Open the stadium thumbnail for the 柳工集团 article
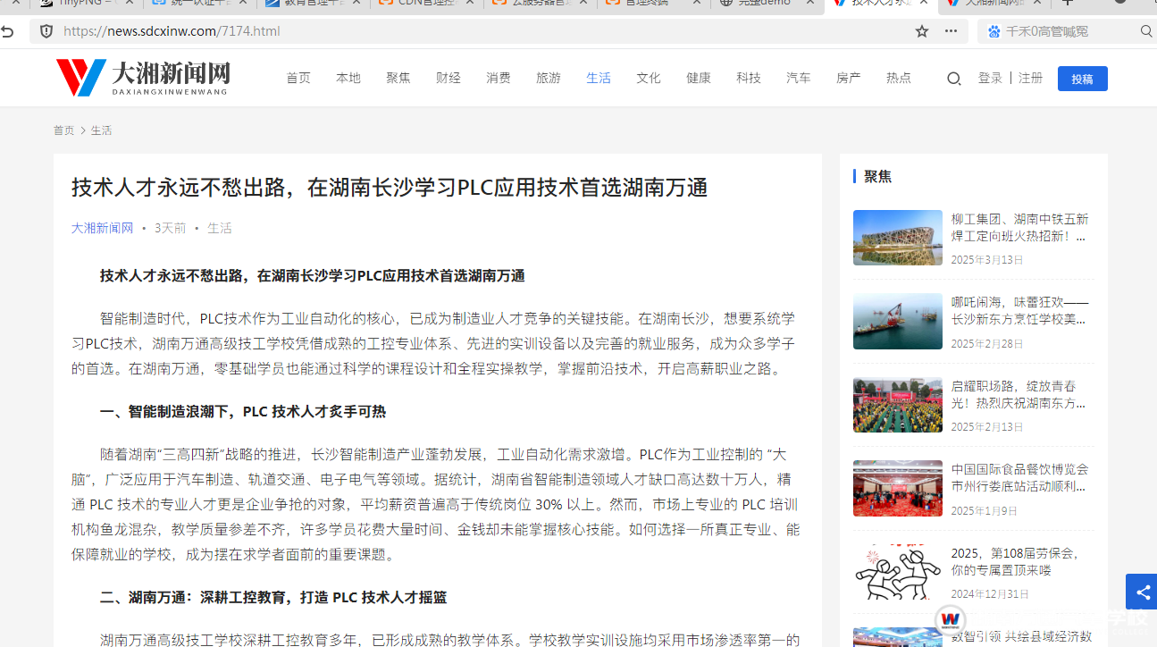The height and width of the screenshot is (647, 1157). (x=897, y=238)
